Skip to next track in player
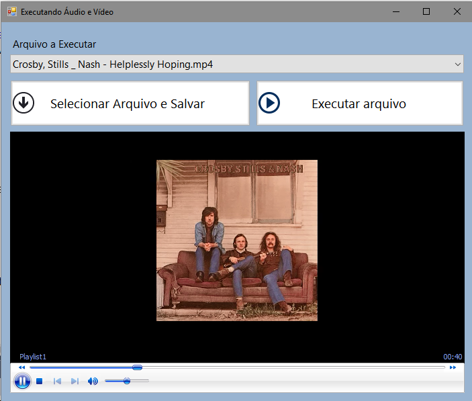The width and height of the screenshot is (472, 401). tap(75, 382)
